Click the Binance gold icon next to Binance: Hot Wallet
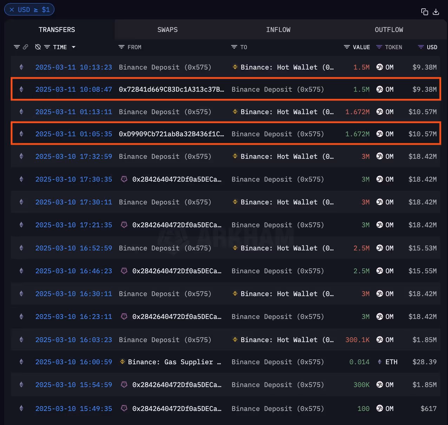The image size is (448, 425). (x=235, y=67)
